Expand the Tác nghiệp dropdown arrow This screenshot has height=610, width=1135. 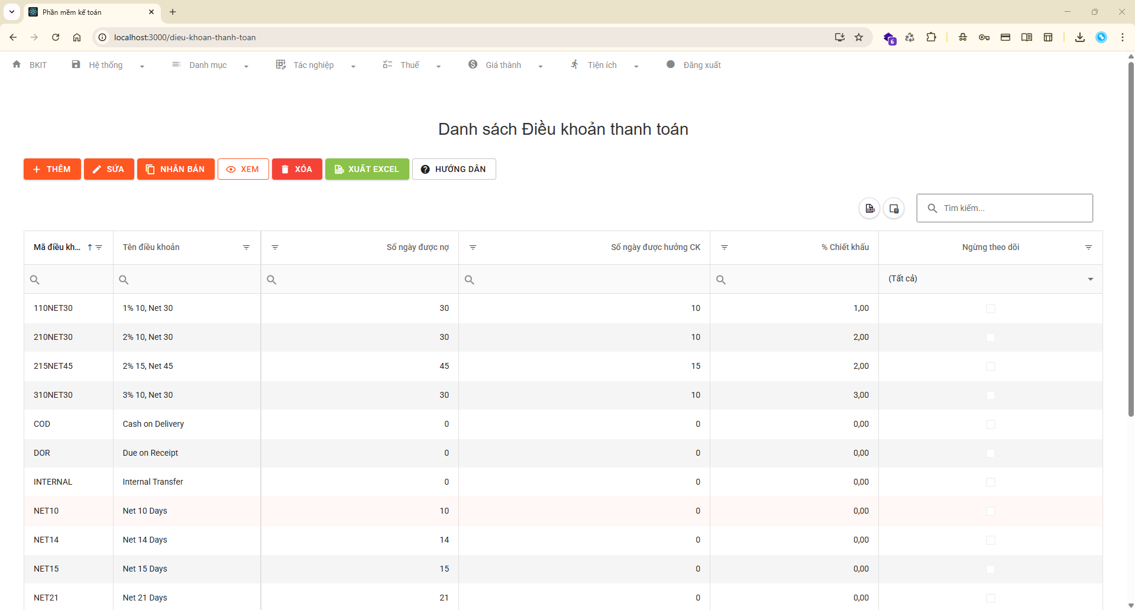tap(353, 66)
